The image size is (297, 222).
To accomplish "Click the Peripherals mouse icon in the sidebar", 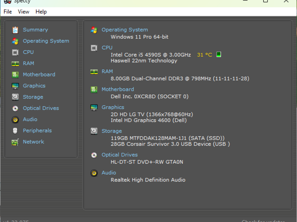I will click(x=15, y=131).
